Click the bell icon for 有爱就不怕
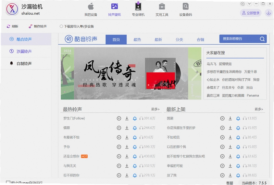Screen dimensions: 274x185 coord(135,137)
